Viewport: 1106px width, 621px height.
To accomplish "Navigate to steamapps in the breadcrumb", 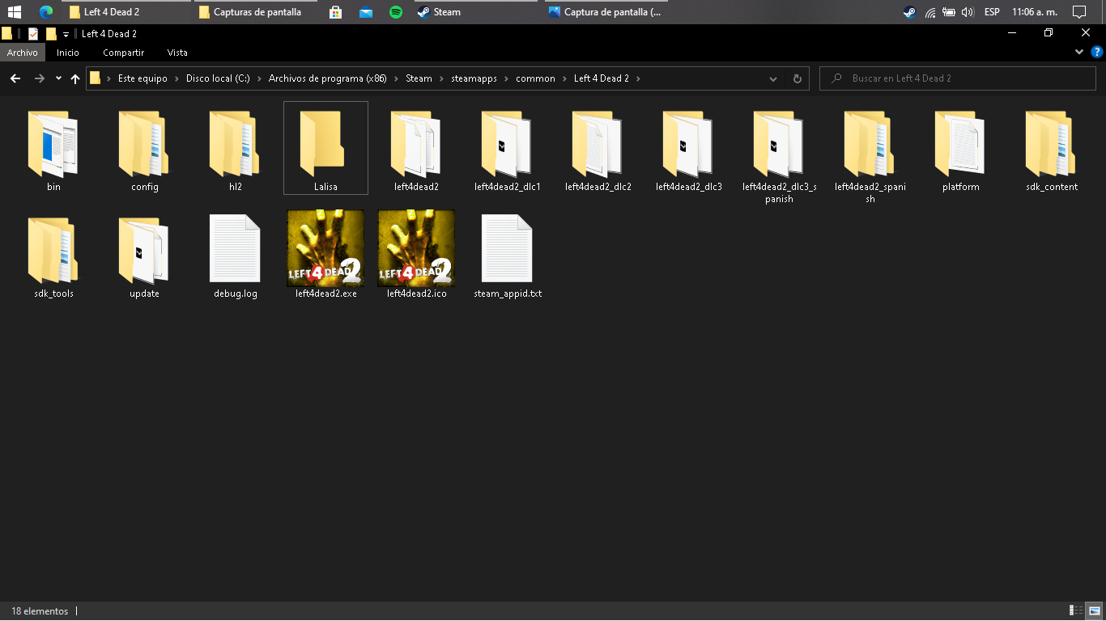I will click(x=474, y=78).
